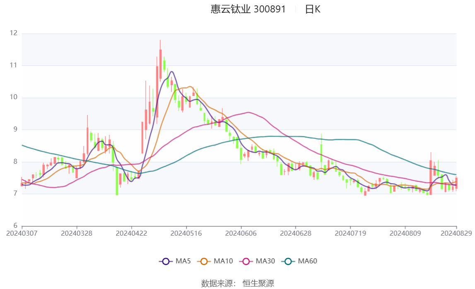Image resolution: width=475 pixels, height=289 pixels.
Task: Click y-axis value label 9
Action: [x=15, y=129]
